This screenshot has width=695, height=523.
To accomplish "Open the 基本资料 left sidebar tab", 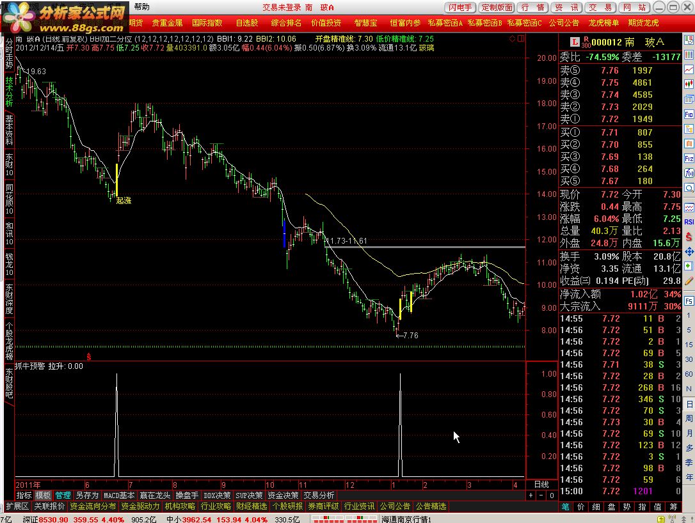I will coord(10,130).
